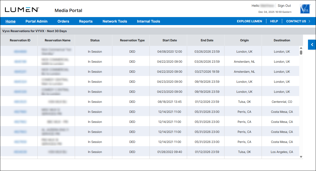316x171 pixels.
Task: Open the side panel using the blue chevron arrow
Action: point(312,44)
